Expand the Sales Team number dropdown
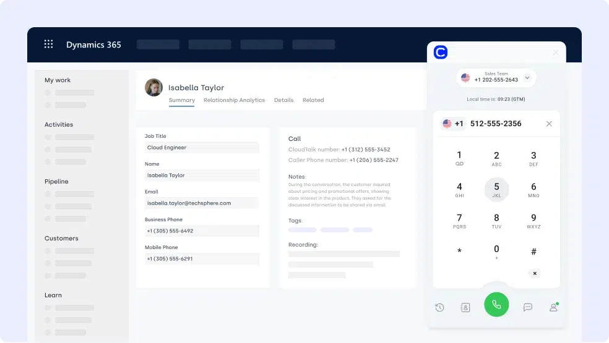The height and width of the screenshot is (343, 609). [x=527, y=78]
